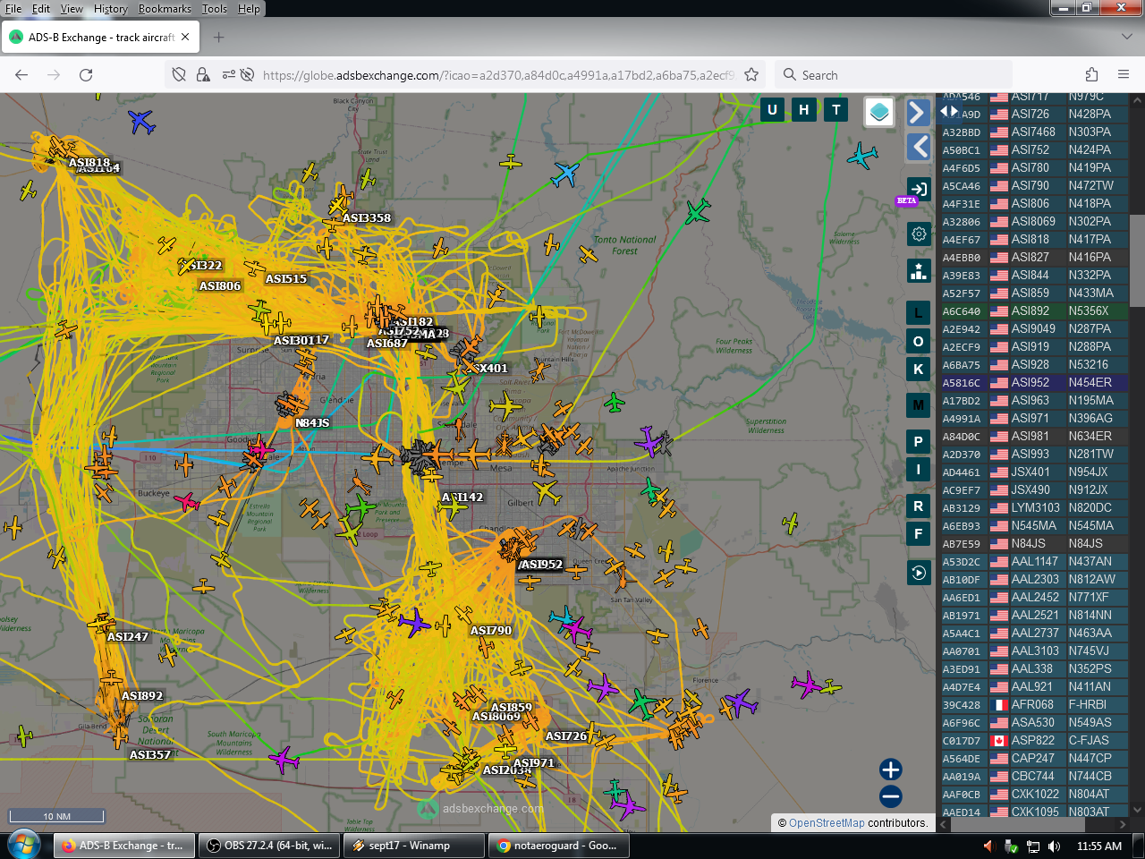The image size is (1145, 859).
Task: Select the ASI892 row in aircraft list
Action: pyautogui.click(x=1033, y=311)
